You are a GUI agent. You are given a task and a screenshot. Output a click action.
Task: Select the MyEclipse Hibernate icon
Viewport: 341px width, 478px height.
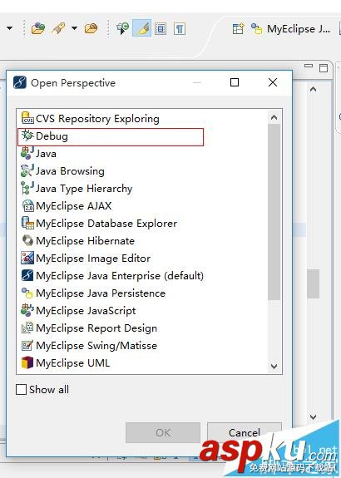pyautogui.click(x=27, y=240)
